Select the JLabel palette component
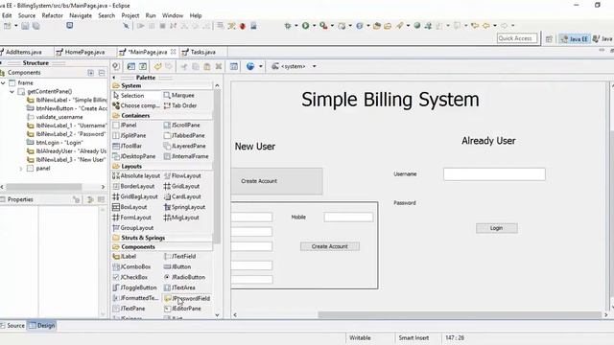Viewport: 614px width, 345px height. [125, 257]
